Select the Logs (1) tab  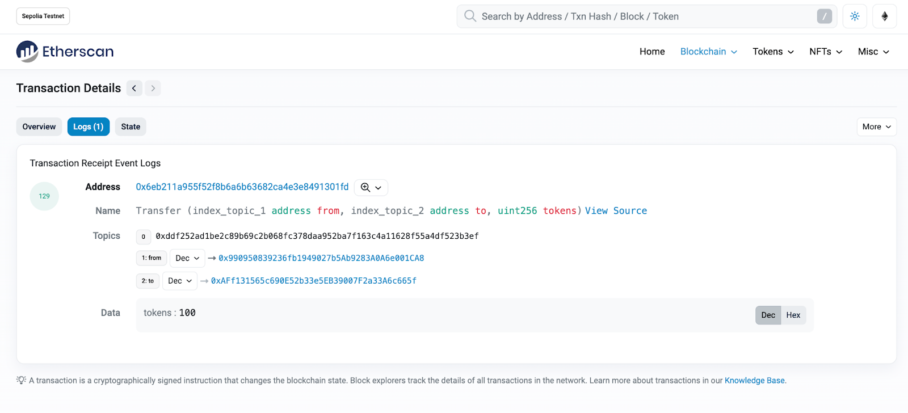click(x=89, y=127)
